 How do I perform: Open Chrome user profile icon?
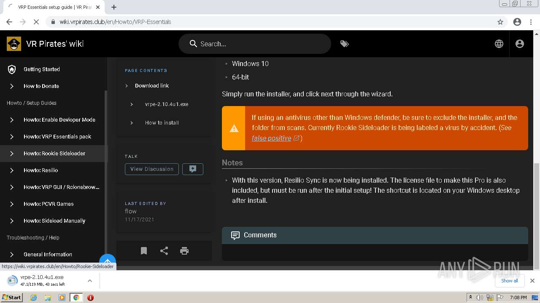517,22
